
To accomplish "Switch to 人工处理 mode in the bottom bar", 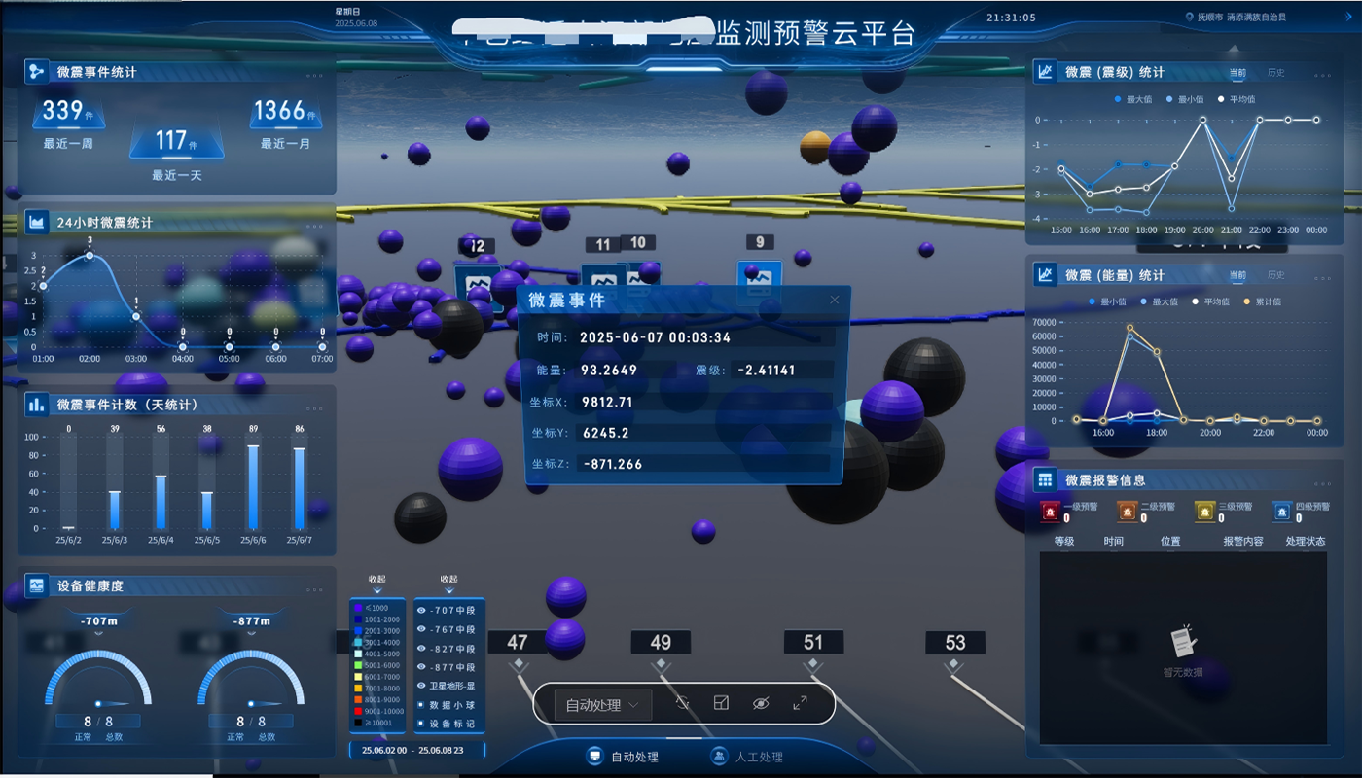I will 746,756.
